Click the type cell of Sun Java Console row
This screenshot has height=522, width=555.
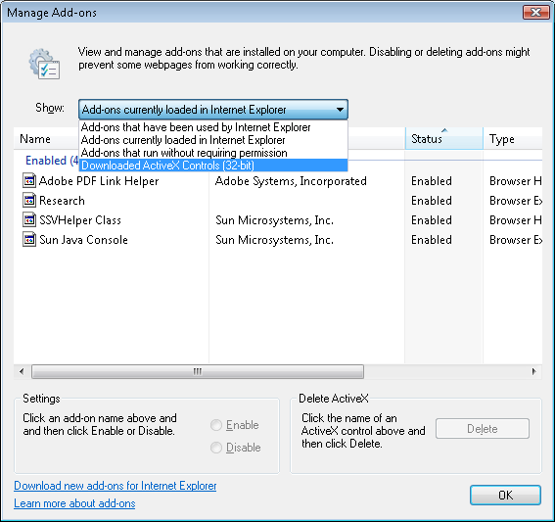pyautogui.click(x=515, y=240)
